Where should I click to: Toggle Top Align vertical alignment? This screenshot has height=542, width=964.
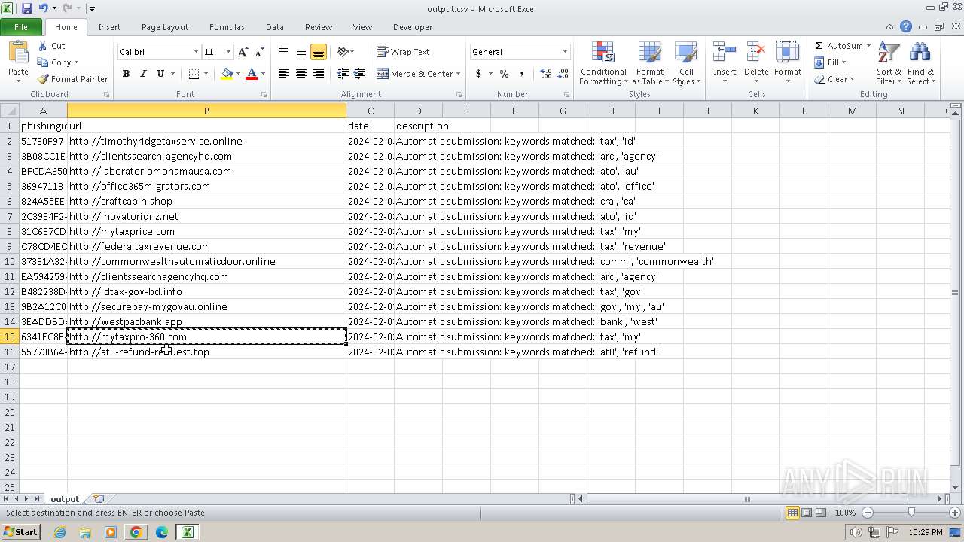tap(284, 52)
